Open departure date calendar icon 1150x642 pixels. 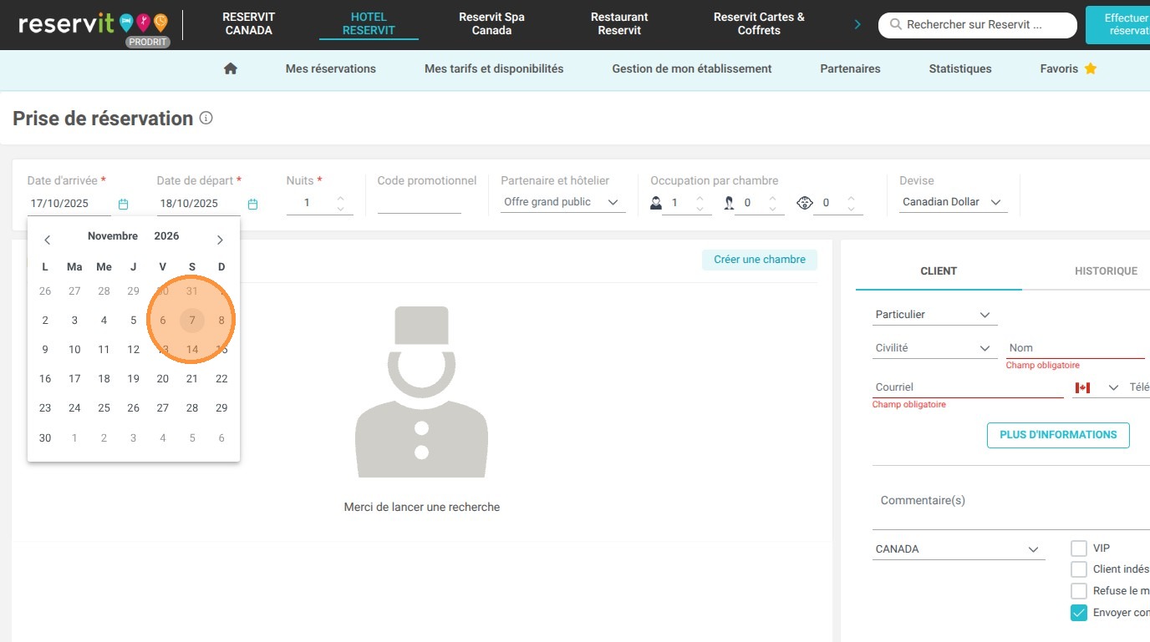click(252, 204)
